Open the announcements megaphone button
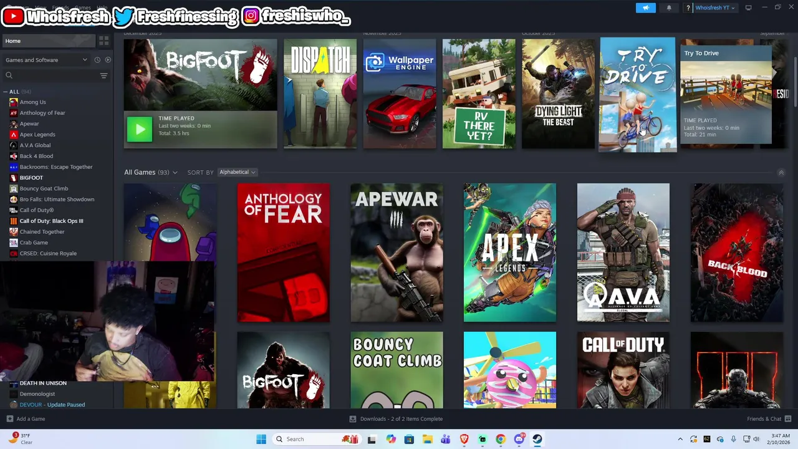 (x=646, y=7)
